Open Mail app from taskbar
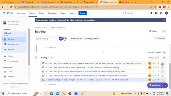171x96 pixels. 58,94
